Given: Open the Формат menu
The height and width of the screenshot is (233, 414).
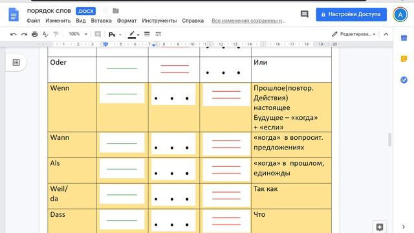Looking at the screenshot, I should [x=127, y=21].
